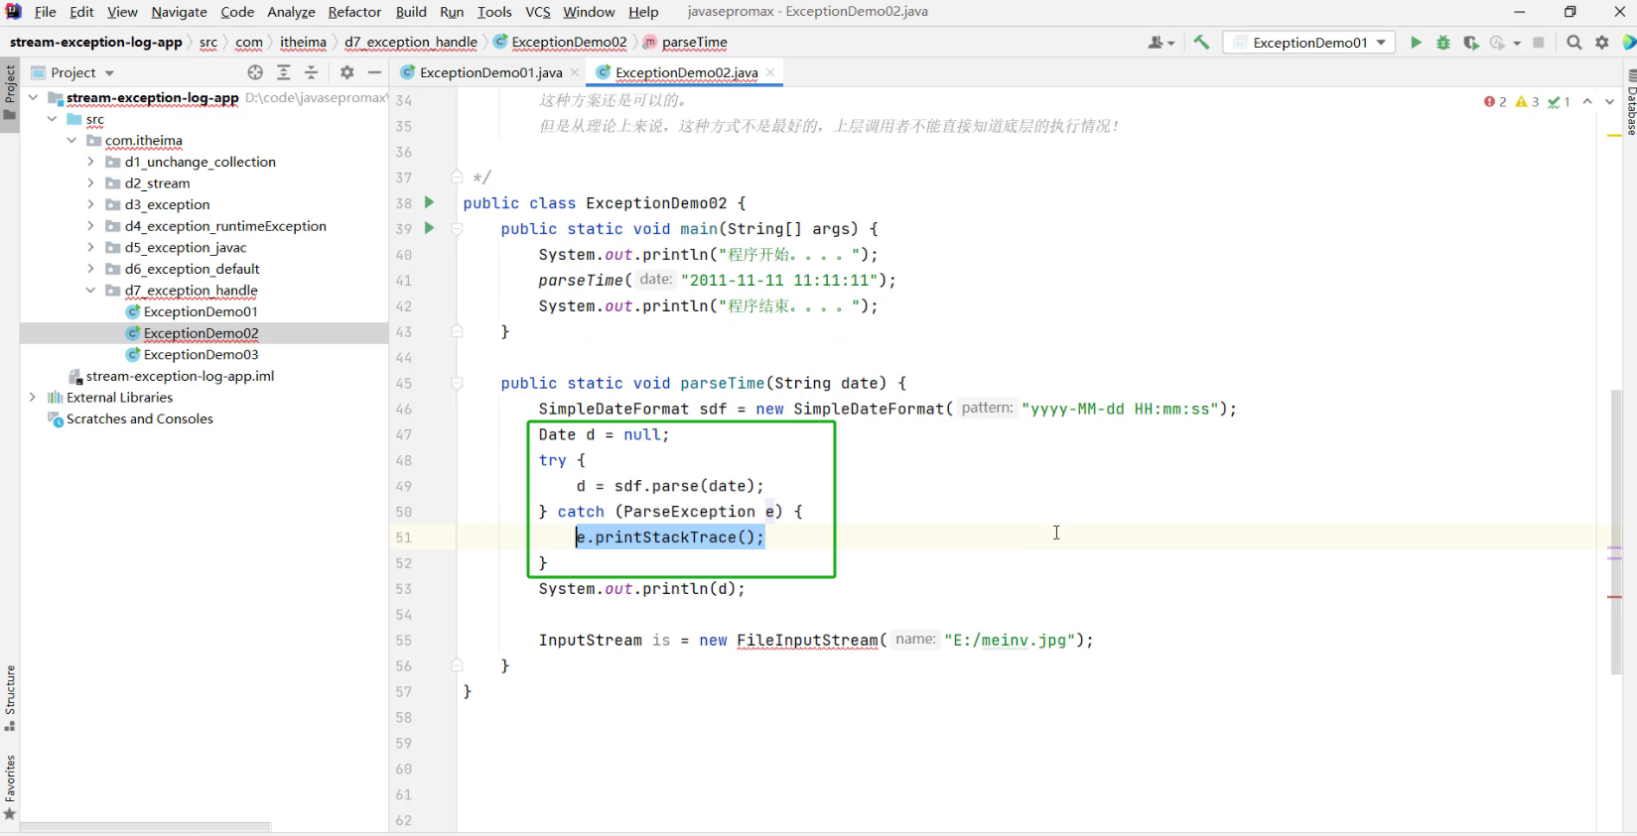Image resolution: width=1637 pixels, height=836 pixels.
Task: Click the editor vertical scrollbar thumb
Action: [1616, 532]
